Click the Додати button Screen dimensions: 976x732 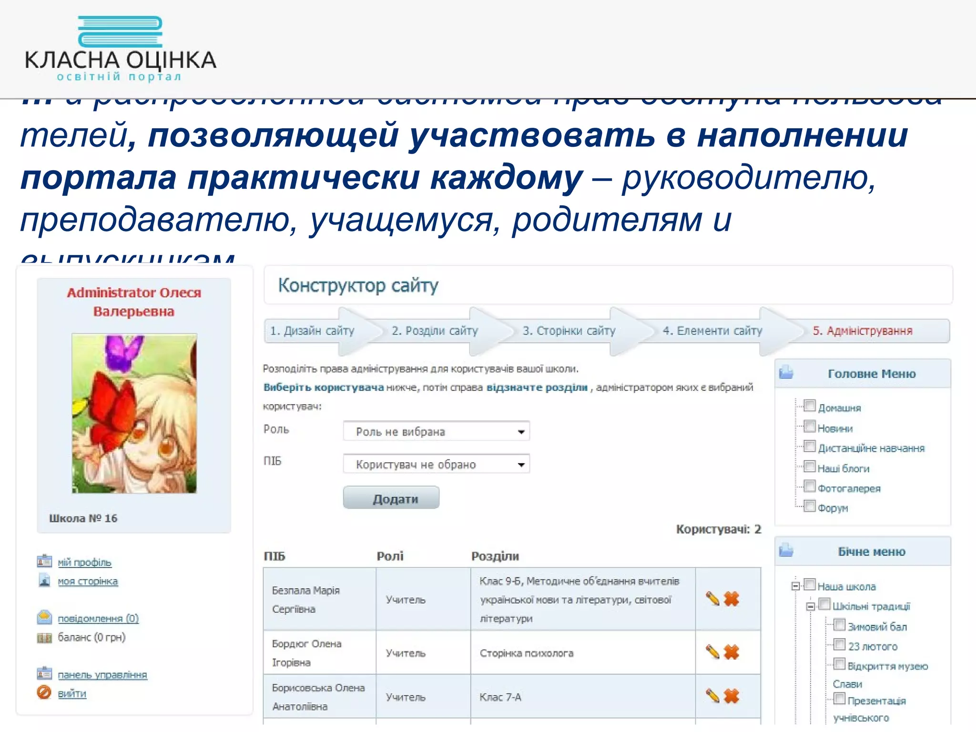click(x=391, y=498)
